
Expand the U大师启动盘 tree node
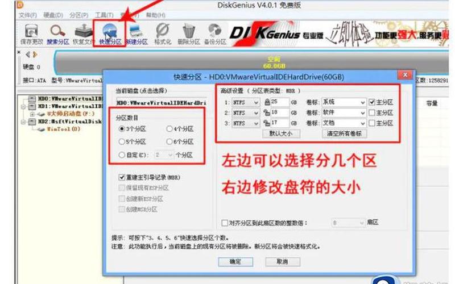[32, 114]
